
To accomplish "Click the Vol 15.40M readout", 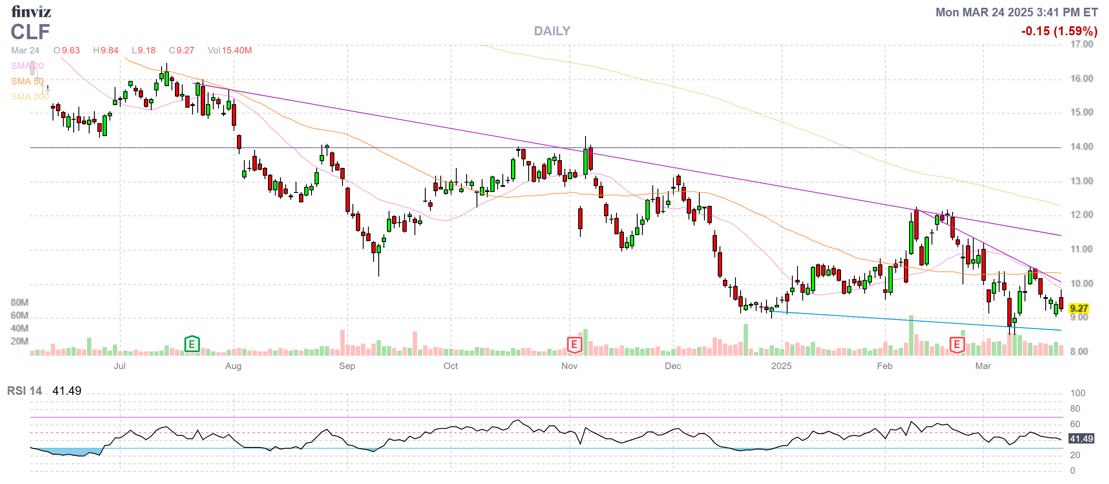I will 229,50.
